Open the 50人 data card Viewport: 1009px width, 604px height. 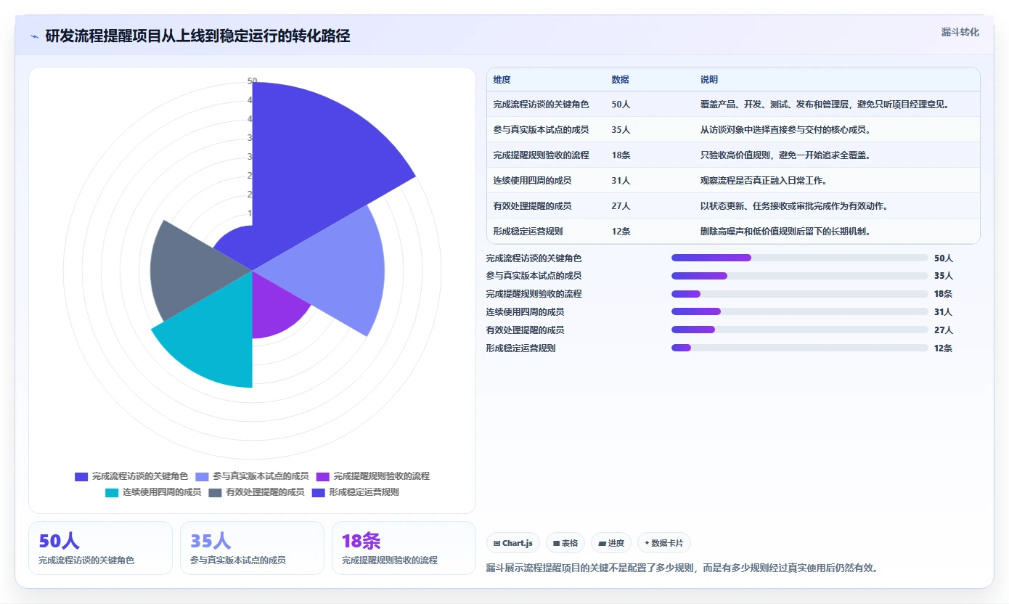point(100,548)
